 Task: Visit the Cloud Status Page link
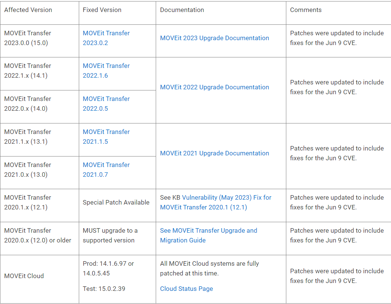tap(186, 289)
